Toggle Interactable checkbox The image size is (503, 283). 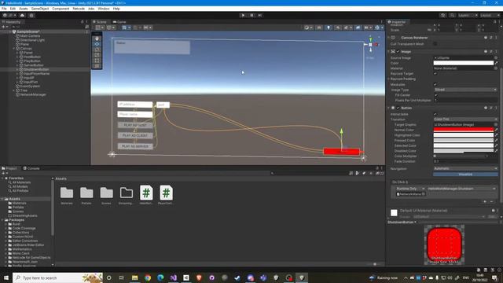pos(435,114)
